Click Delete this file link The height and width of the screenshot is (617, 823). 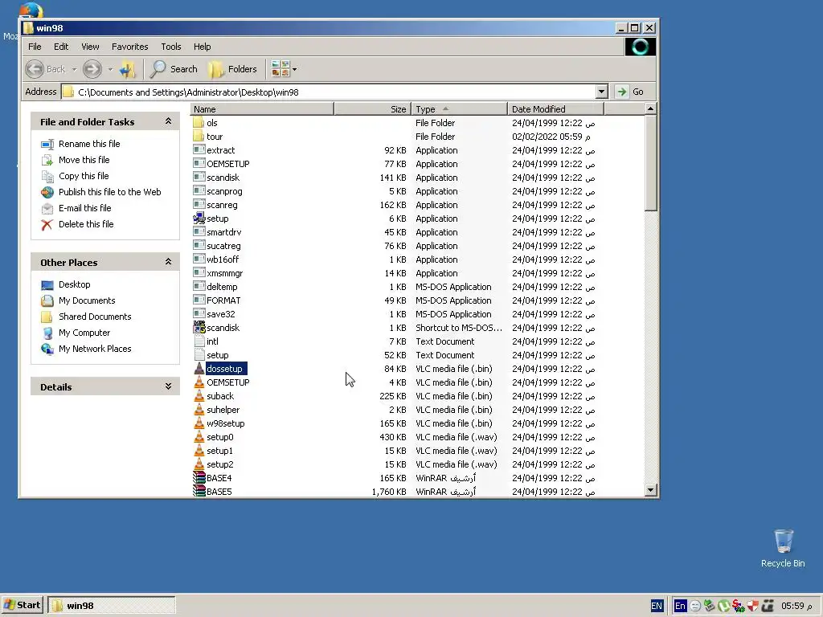click(86, 224)
